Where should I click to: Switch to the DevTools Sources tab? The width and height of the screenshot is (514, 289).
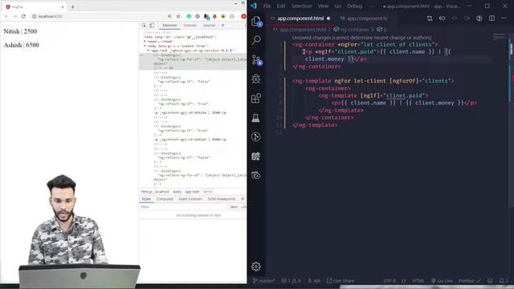[209, 25]
